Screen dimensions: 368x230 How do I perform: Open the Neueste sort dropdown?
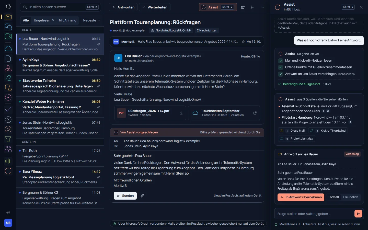(x=91, y=20)
